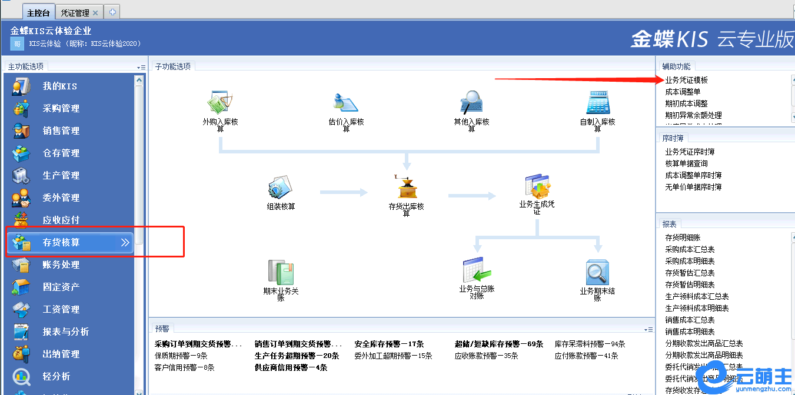This screenshot has width=795, height=395.
Task: Open 期末业务关账 book icon
Action: tap(281, 273)
